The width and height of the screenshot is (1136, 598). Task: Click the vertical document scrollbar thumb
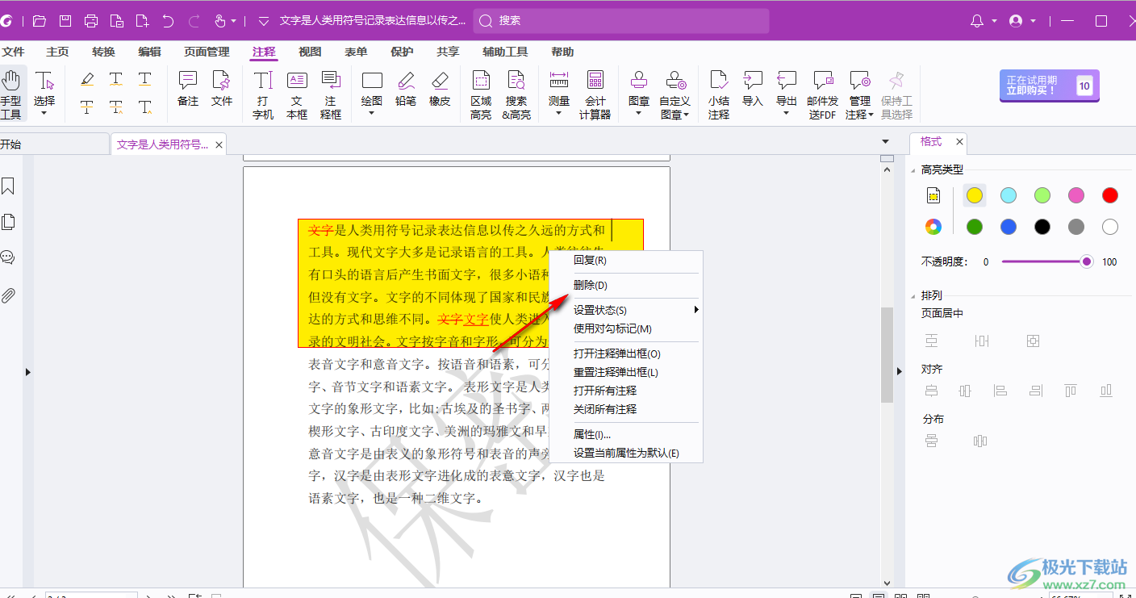click(x=887, y=354)
